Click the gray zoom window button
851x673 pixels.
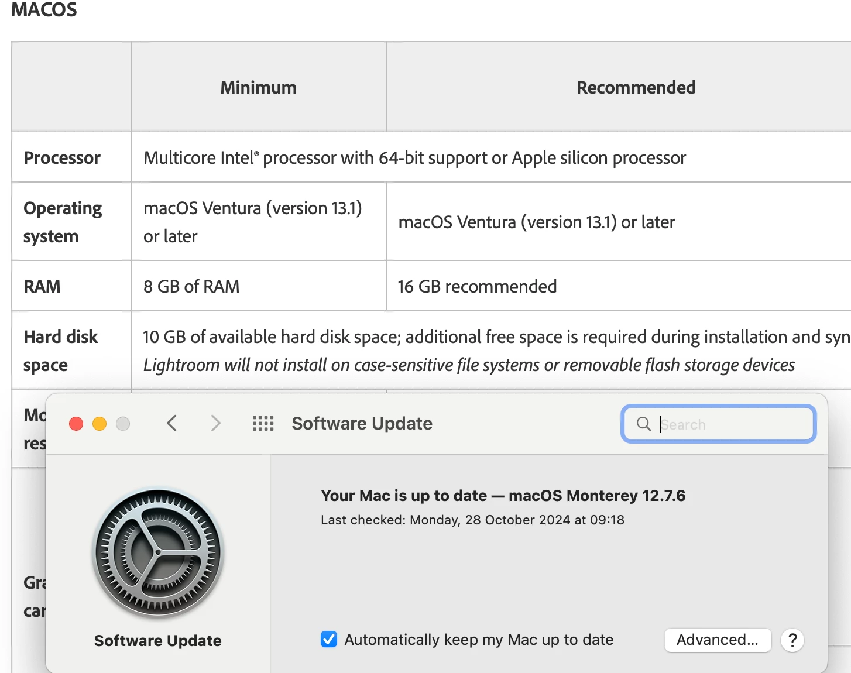pos(123,424)
